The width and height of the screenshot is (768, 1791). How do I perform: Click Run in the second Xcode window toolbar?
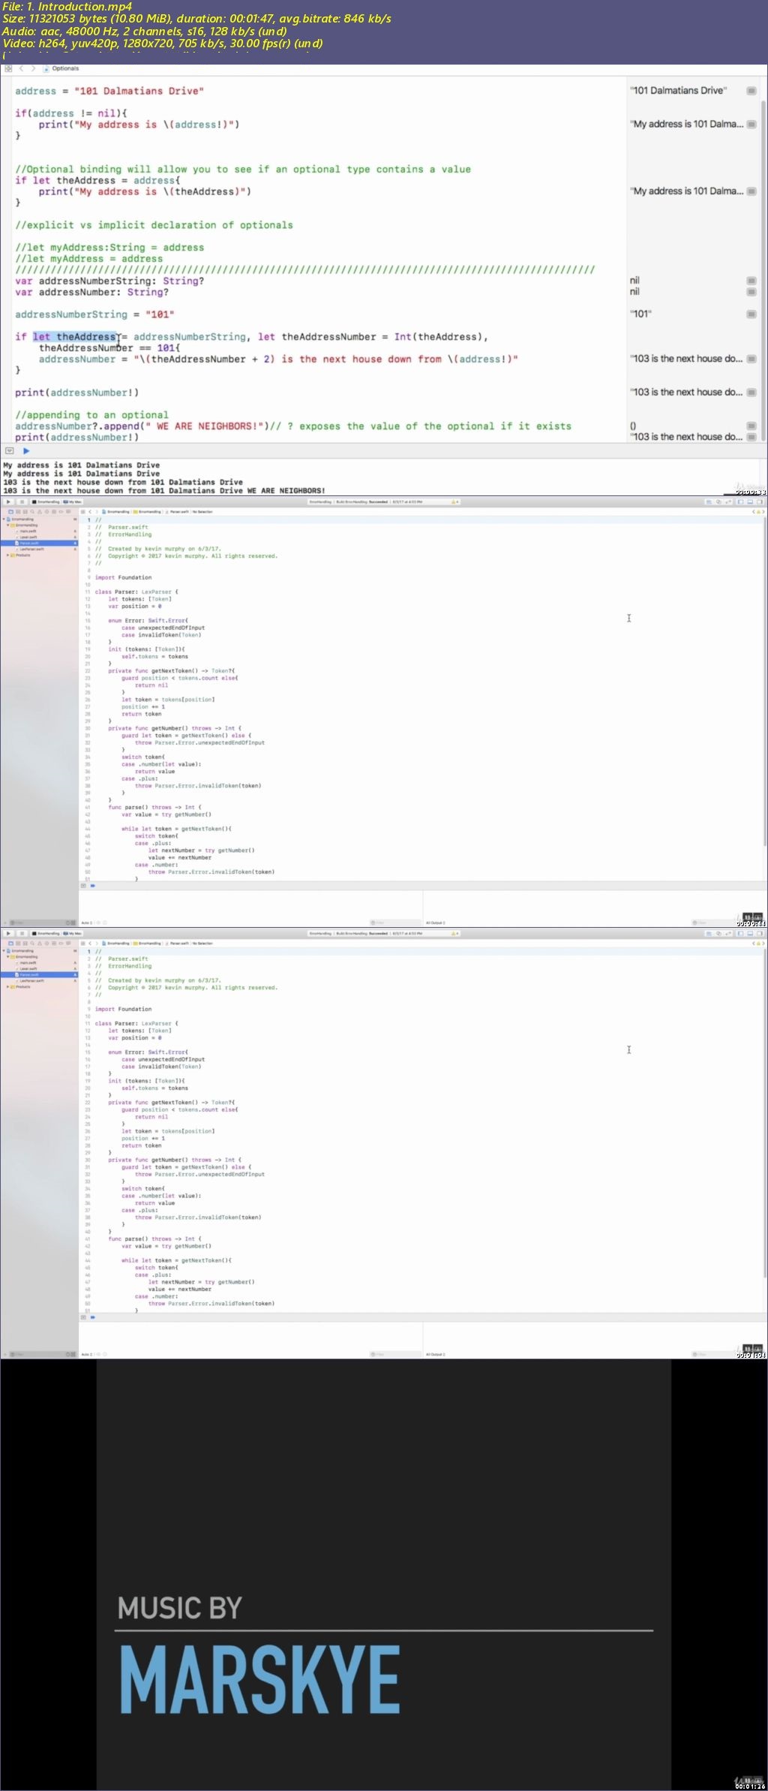coord(8,933)
